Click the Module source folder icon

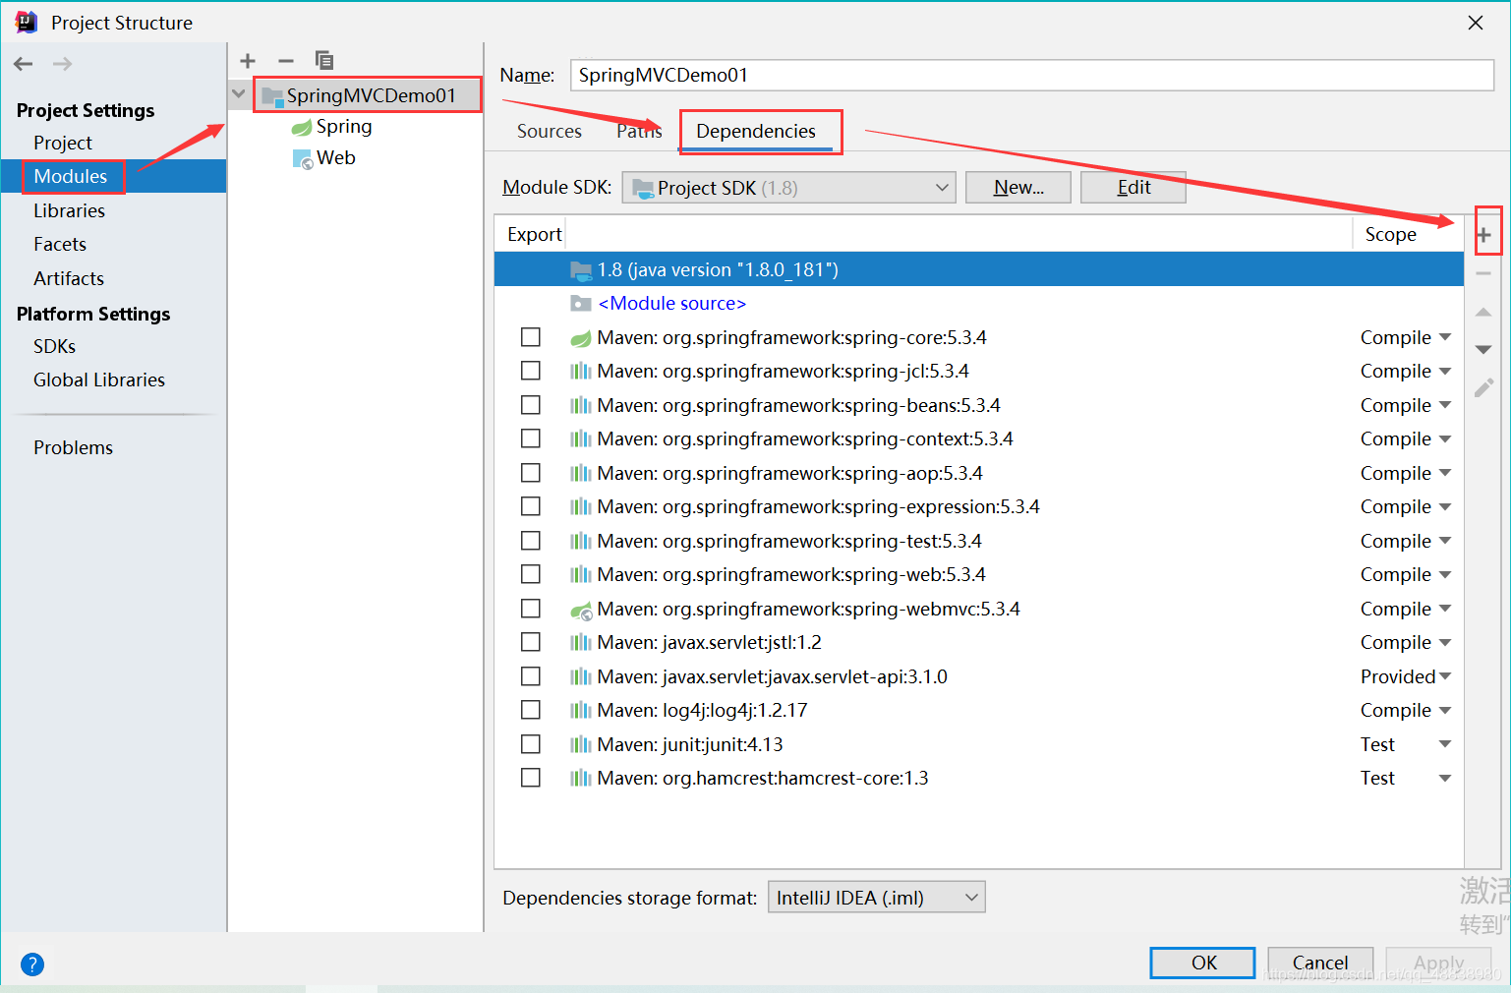point(581,304)
